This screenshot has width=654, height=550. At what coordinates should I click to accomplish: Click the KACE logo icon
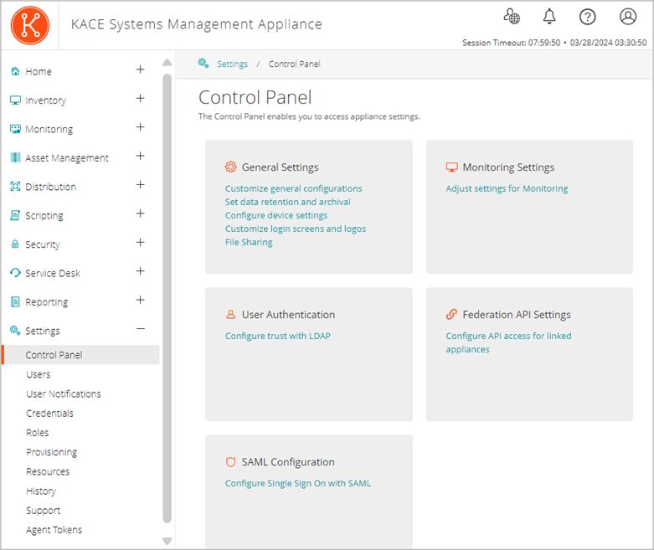point(30,25)
